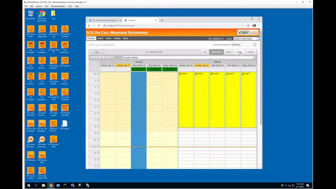Open the Events menu item
Screen dimensions: 336x189
pos(108,38)
